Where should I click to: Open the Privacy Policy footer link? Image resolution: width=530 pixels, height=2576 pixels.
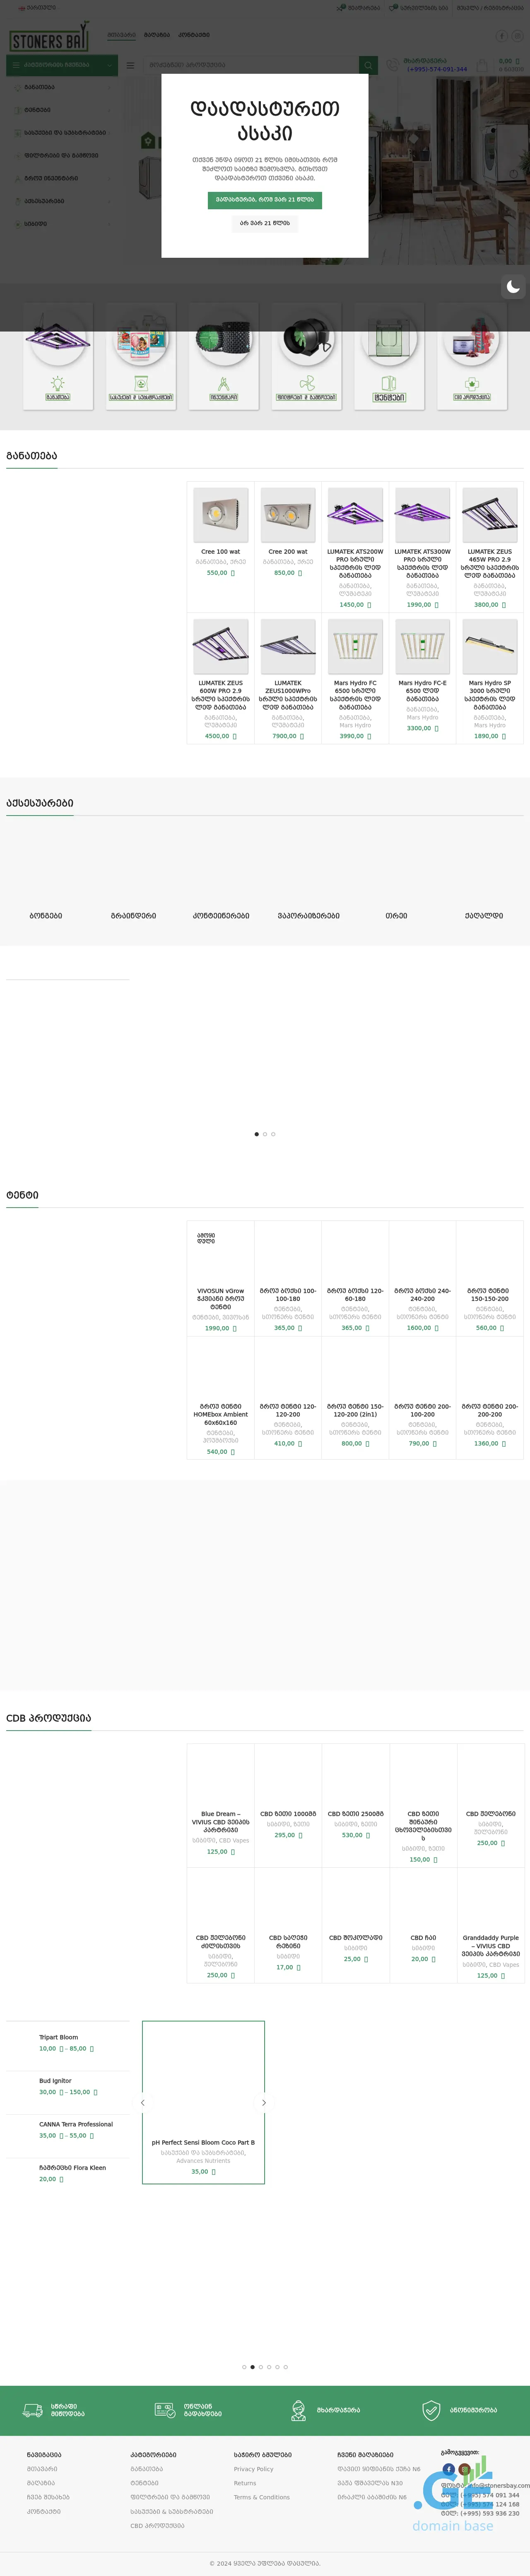[x=253, y=2469]
